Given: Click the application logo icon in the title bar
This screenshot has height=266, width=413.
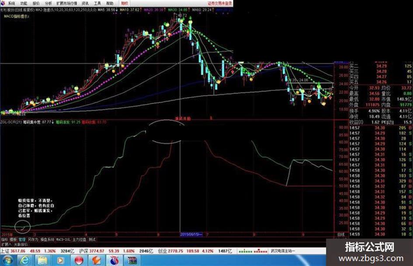Looking at the screenshot, I should pyautogui.click(x=3, y=3).
